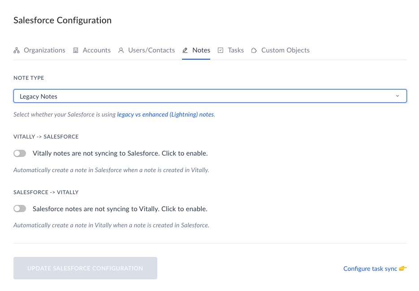419x291 pixels.
Task: Click the Organizations hierarchy icon
Action: 17,50
